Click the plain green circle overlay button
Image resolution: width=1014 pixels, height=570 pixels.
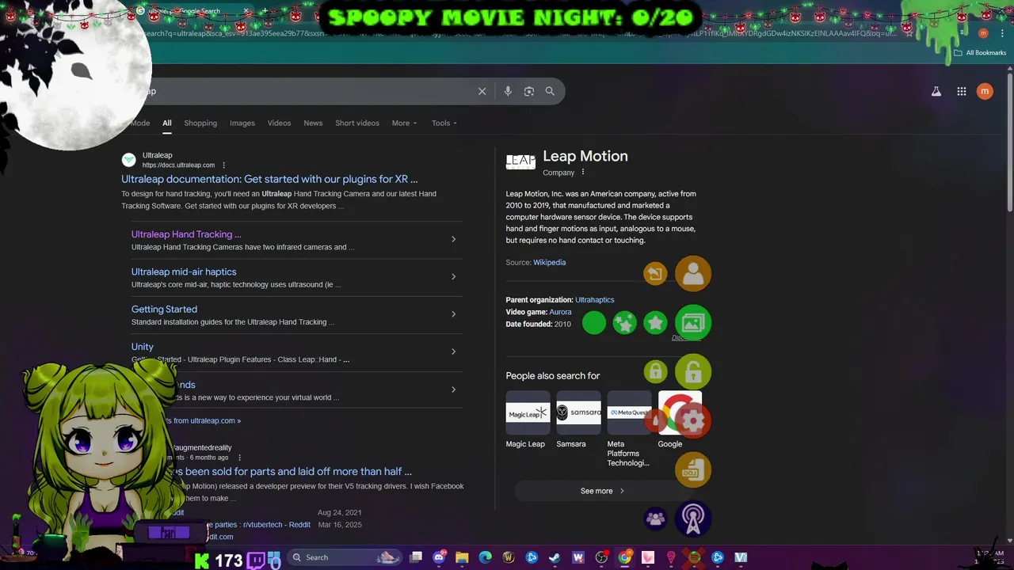tap(594, 323)
